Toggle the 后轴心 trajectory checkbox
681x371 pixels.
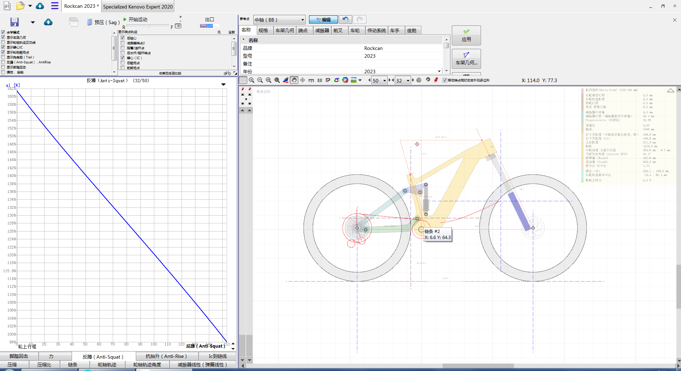(123, 38)
